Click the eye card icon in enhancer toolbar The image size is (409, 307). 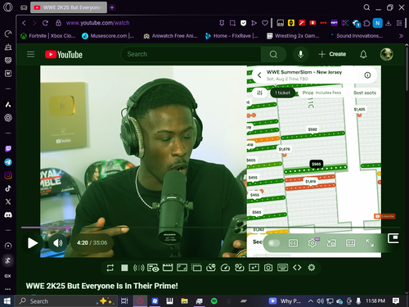pyautogui.click(x=153, y=268)
